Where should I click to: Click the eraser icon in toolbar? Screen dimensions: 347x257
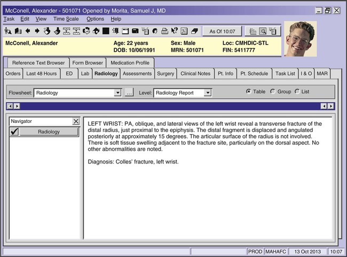[194, 31]
